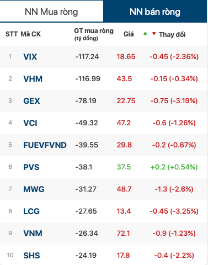Click VIX net value -117.24
The image size is (208, 265).
click(x=87, y=57)
